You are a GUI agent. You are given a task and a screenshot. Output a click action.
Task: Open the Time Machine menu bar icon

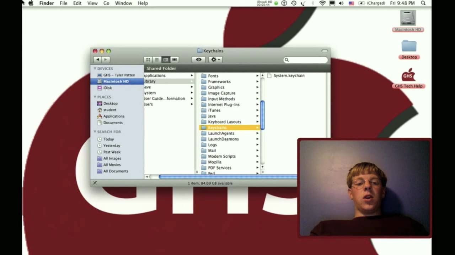tap(294, 3)
